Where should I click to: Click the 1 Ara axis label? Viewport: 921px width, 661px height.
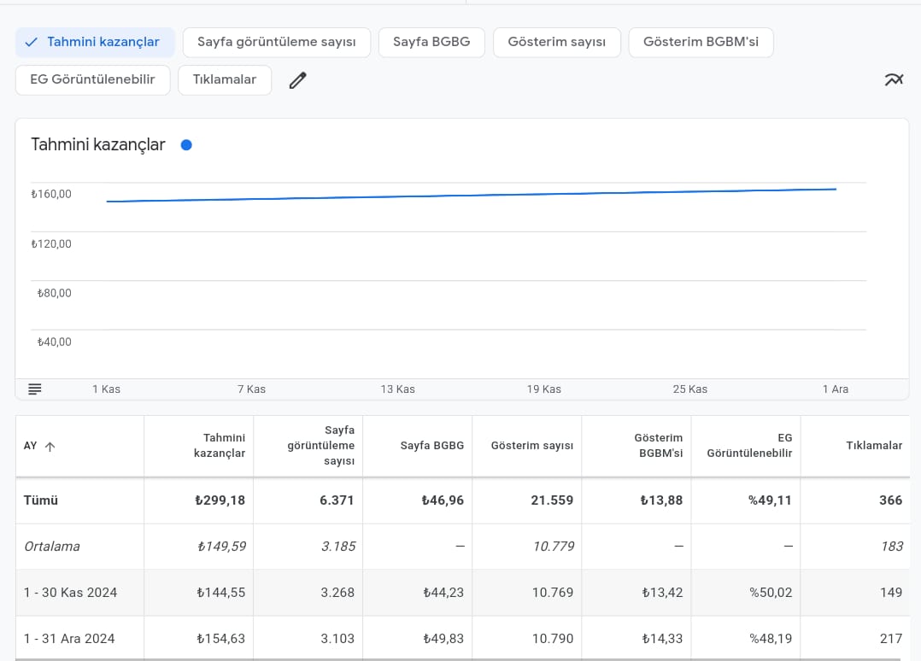point(836,389)
